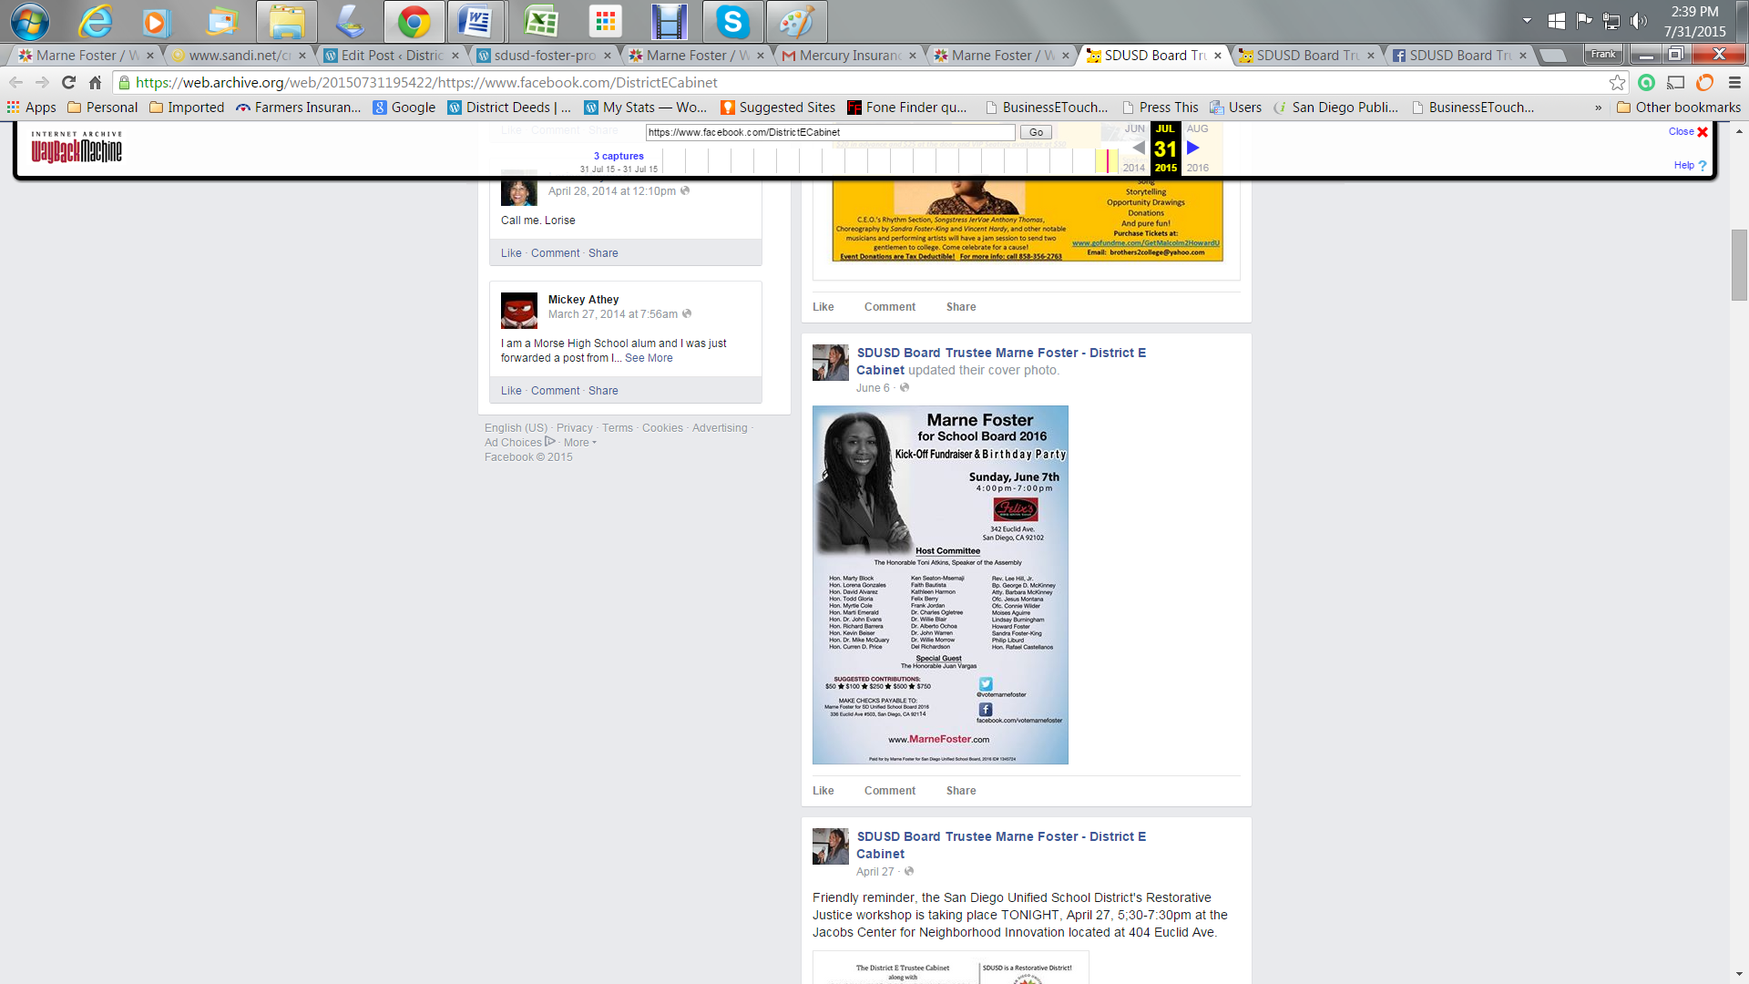Click the Chrome home icon

(95, 83)
